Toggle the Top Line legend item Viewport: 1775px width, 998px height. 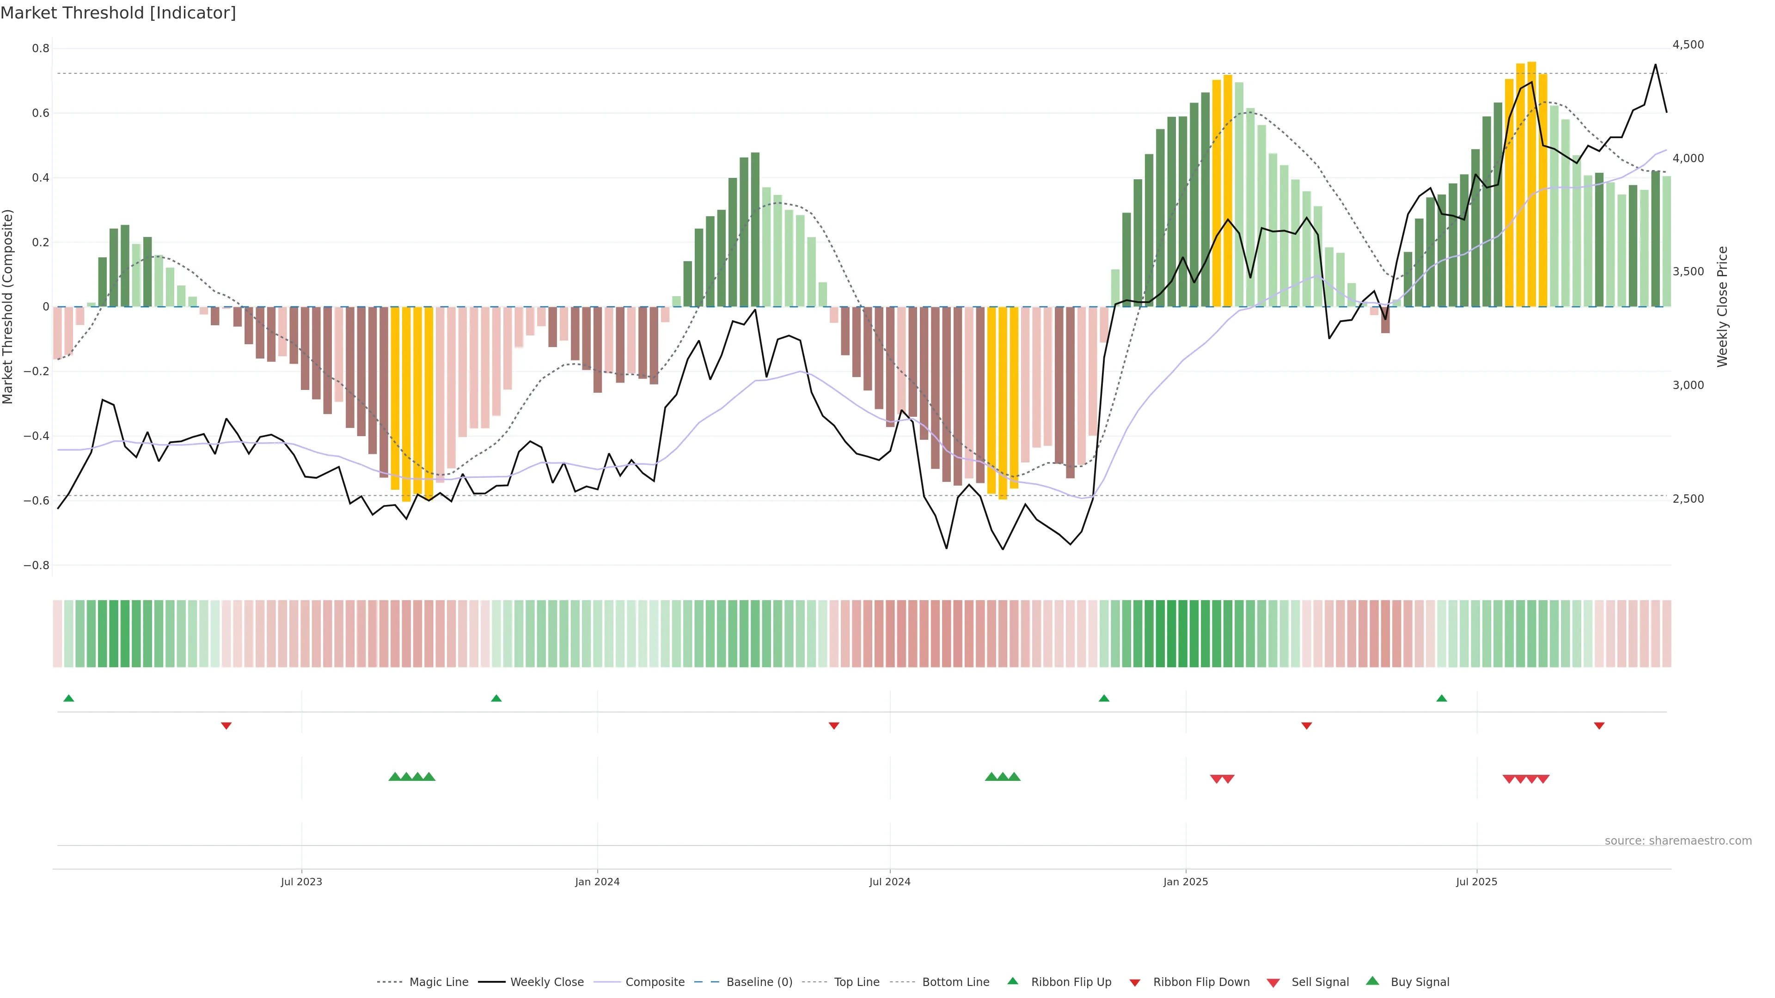click(857, 982)
